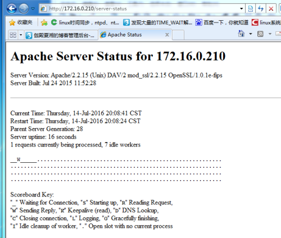This screenshot has height=238, width=281.
Task: Open a new blank tab
Action: pyautogui.click(x=178, y=35)
